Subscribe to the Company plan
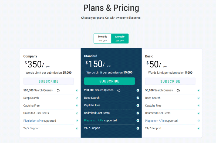216x143 pixels. (49, 81)
